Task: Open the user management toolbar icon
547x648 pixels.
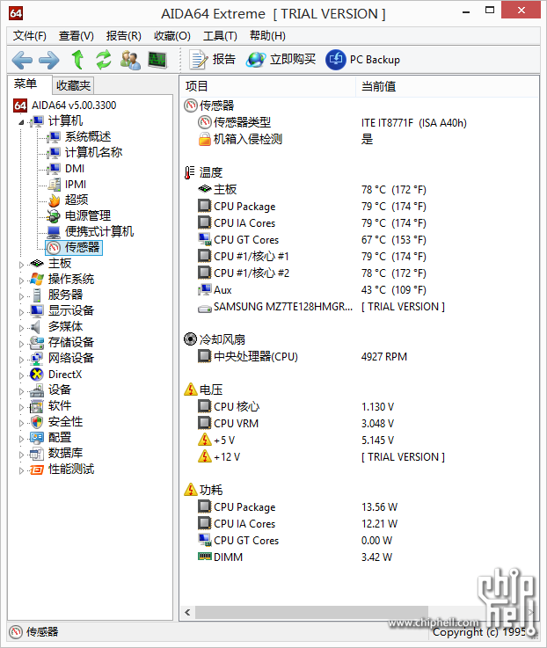Action: click(130, 60)
